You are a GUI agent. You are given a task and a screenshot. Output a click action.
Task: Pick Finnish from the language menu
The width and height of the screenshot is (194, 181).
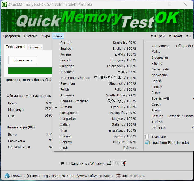tap(169, 87)
